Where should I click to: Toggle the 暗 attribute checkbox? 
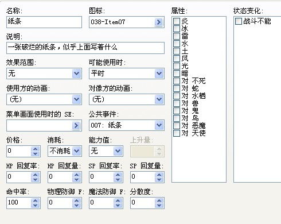point(177,74)
